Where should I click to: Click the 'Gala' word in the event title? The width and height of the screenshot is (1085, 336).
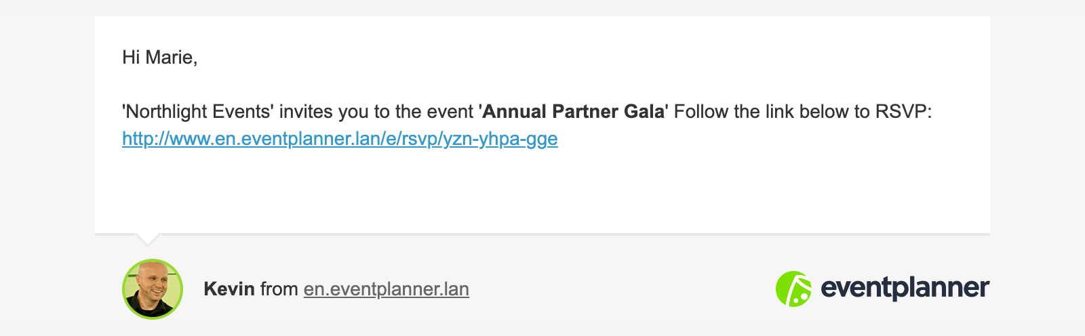(x=644, y=112)
